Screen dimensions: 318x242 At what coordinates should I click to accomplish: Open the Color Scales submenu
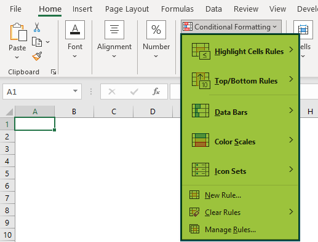(240, 140)
